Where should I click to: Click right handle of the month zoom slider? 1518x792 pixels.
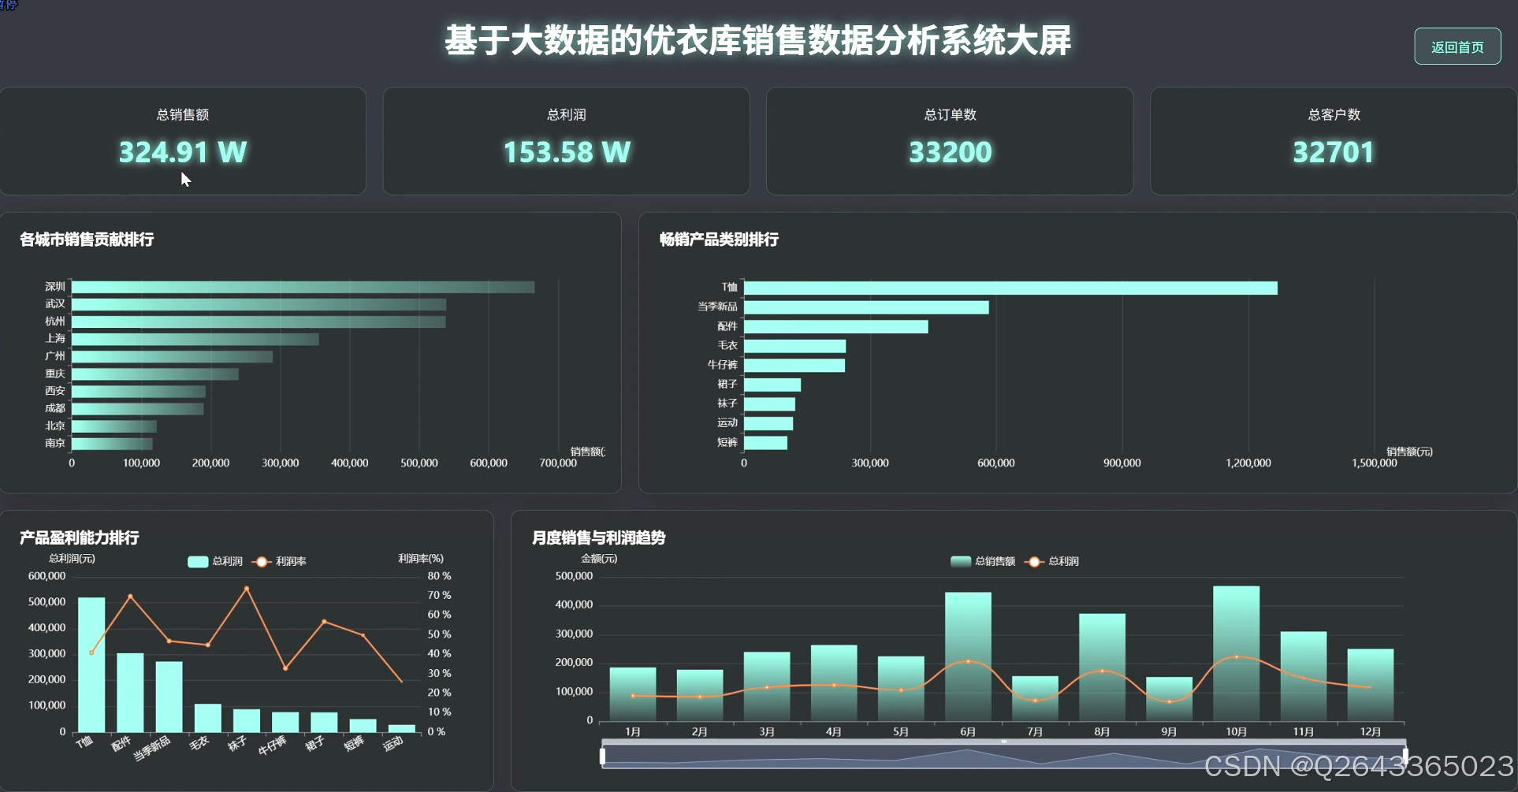(x=1405, y=756)
